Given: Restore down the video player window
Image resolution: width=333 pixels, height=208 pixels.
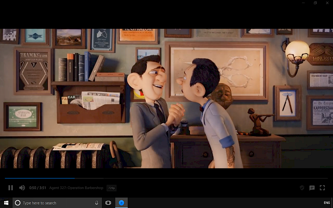Looking at the screenshot, I should pos(315,3).
